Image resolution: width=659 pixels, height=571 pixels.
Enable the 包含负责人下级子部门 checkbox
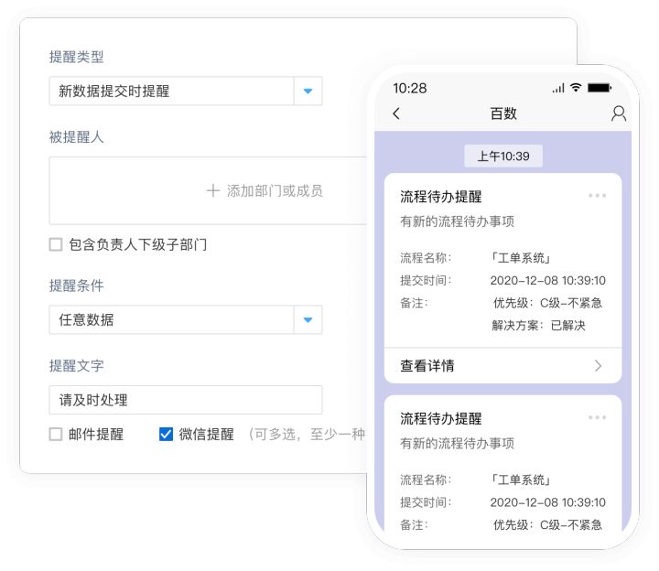[x=56, y=244]
